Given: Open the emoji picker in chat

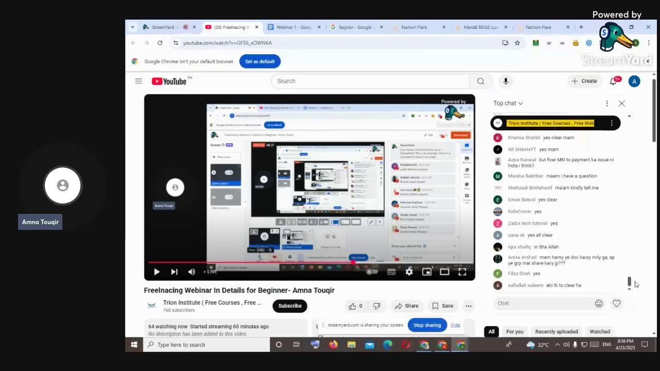Looking at the screenshot, I should click(x=599, y=303).
